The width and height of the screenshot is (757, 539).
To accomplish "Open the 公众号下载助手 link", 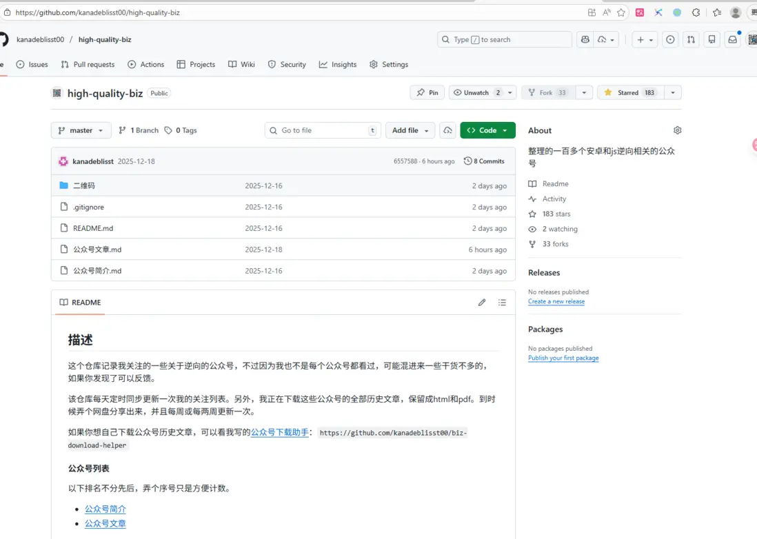I will 279,432.
